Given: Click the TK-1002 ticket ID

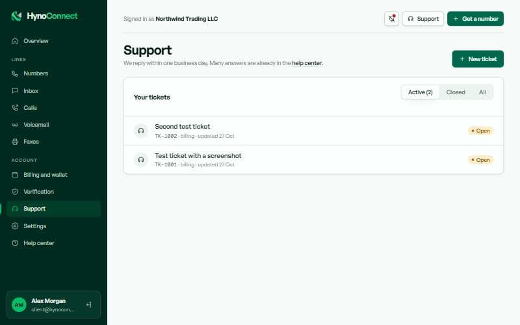Looking at the screenshot, I should (x=166, y=136).
